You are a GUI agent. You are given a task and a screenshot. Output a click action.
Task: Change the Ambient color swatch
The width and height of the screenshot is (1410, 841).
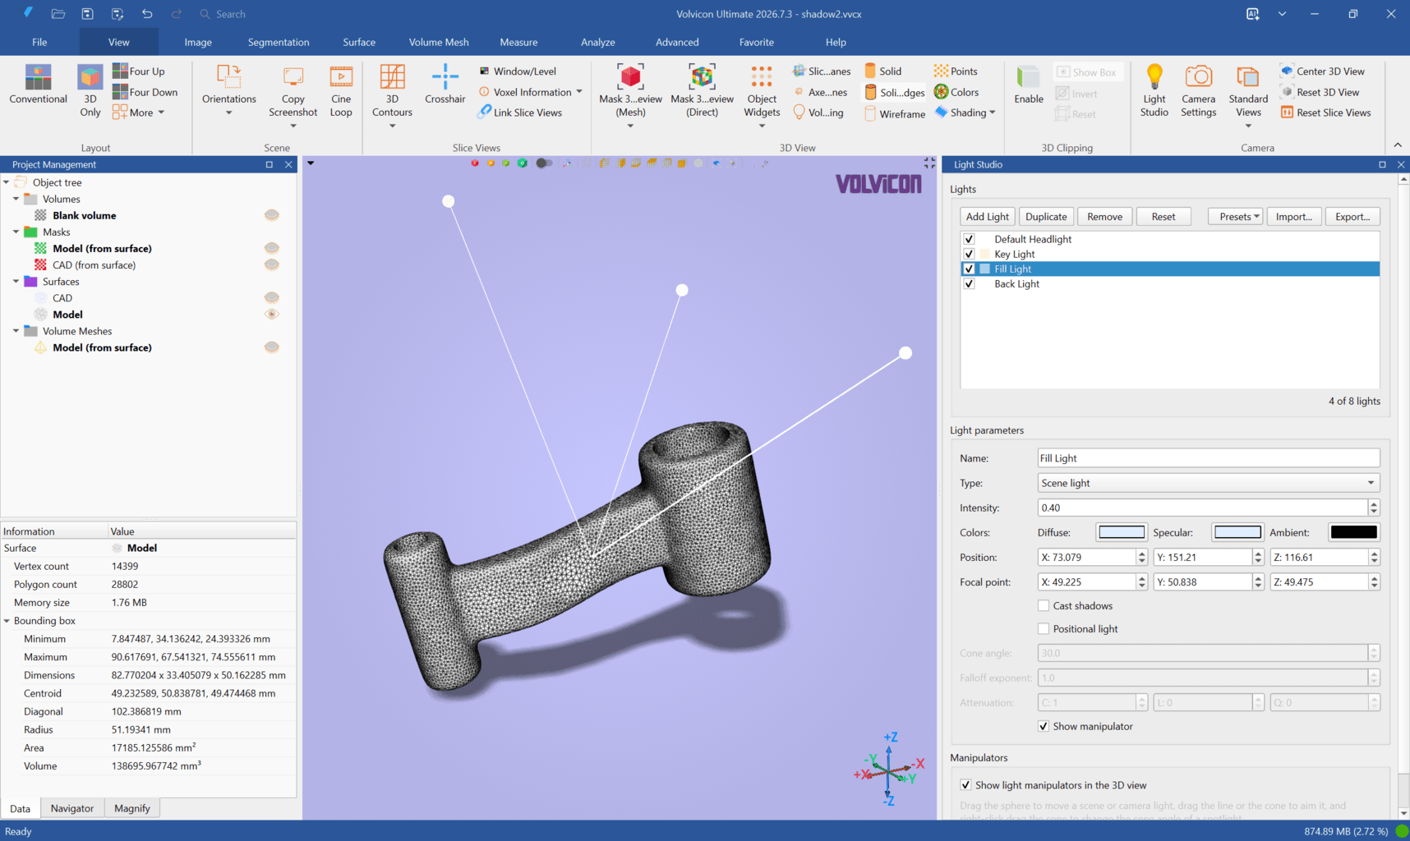coord(1353,532)
